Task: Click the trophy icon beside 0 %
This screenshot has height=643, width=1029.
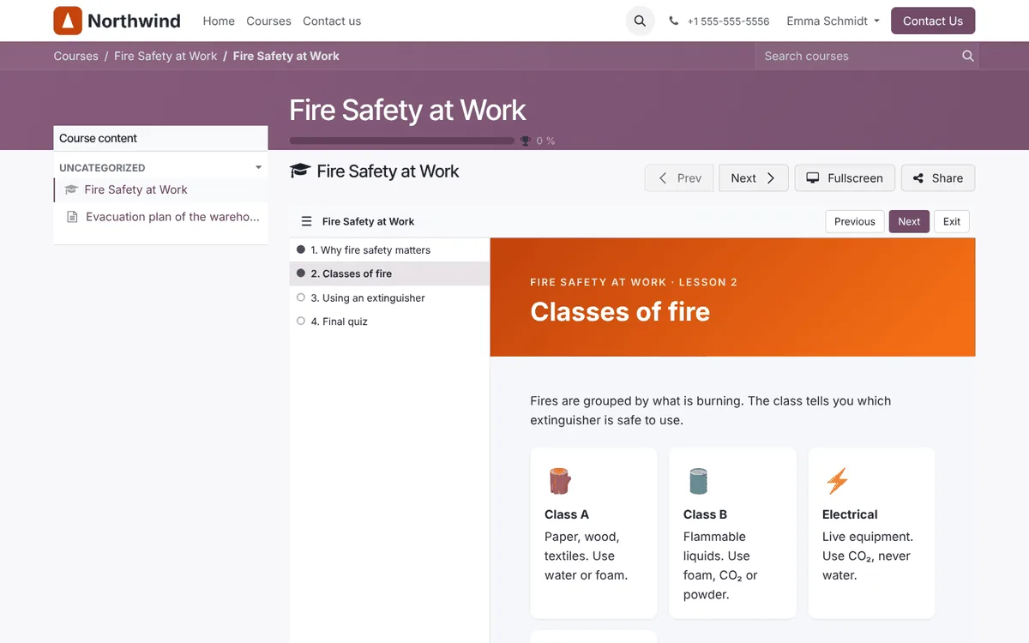Action: click(525, 141)
